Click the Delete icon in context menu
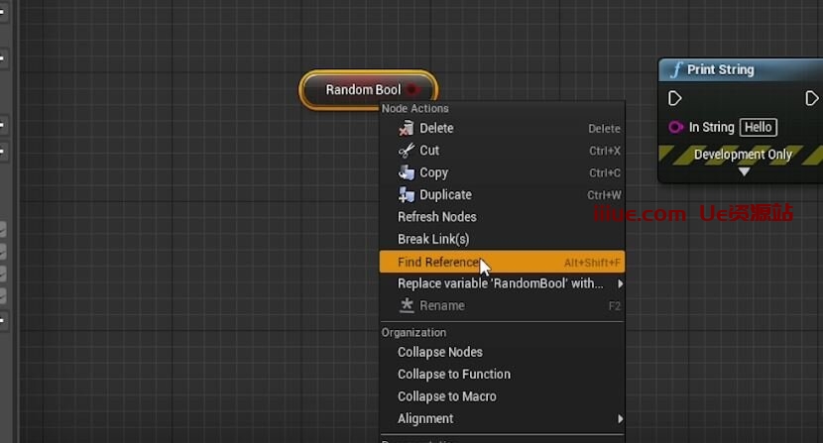Image resolution: width=823 pixels, height=443 pixels. point(406,128)
